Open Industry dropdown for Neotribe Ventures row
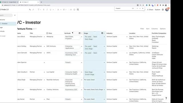 point(127,80)
